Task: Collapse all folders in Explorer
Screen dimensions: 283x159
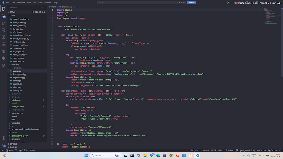Action: coord(43,12)
